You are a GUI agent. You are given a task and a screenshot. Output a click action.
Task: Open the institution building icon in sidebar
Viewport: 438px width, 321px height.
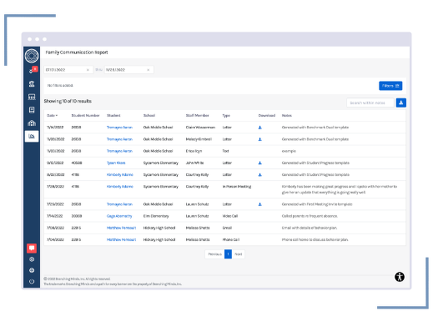(x=32, y=84)
